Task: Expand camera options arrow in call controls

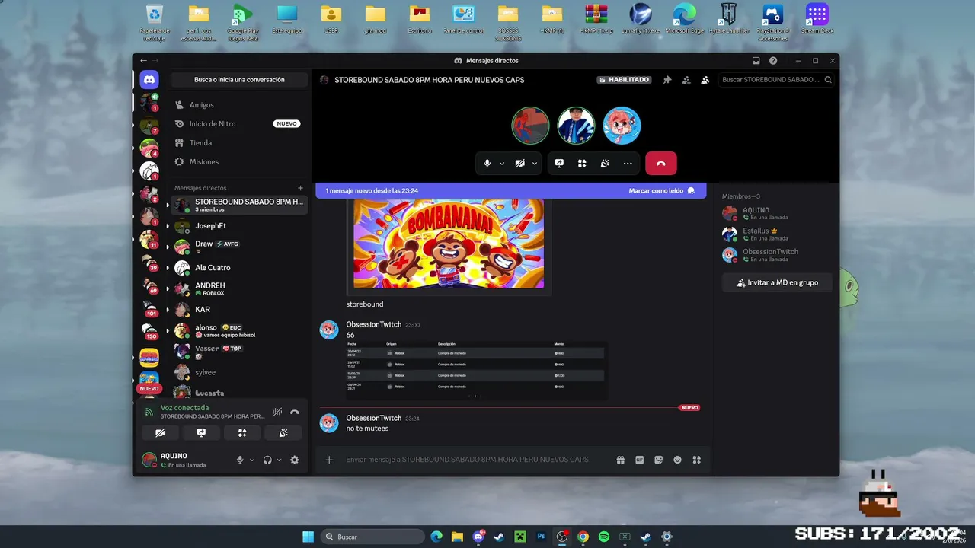Action: [535, 164]
